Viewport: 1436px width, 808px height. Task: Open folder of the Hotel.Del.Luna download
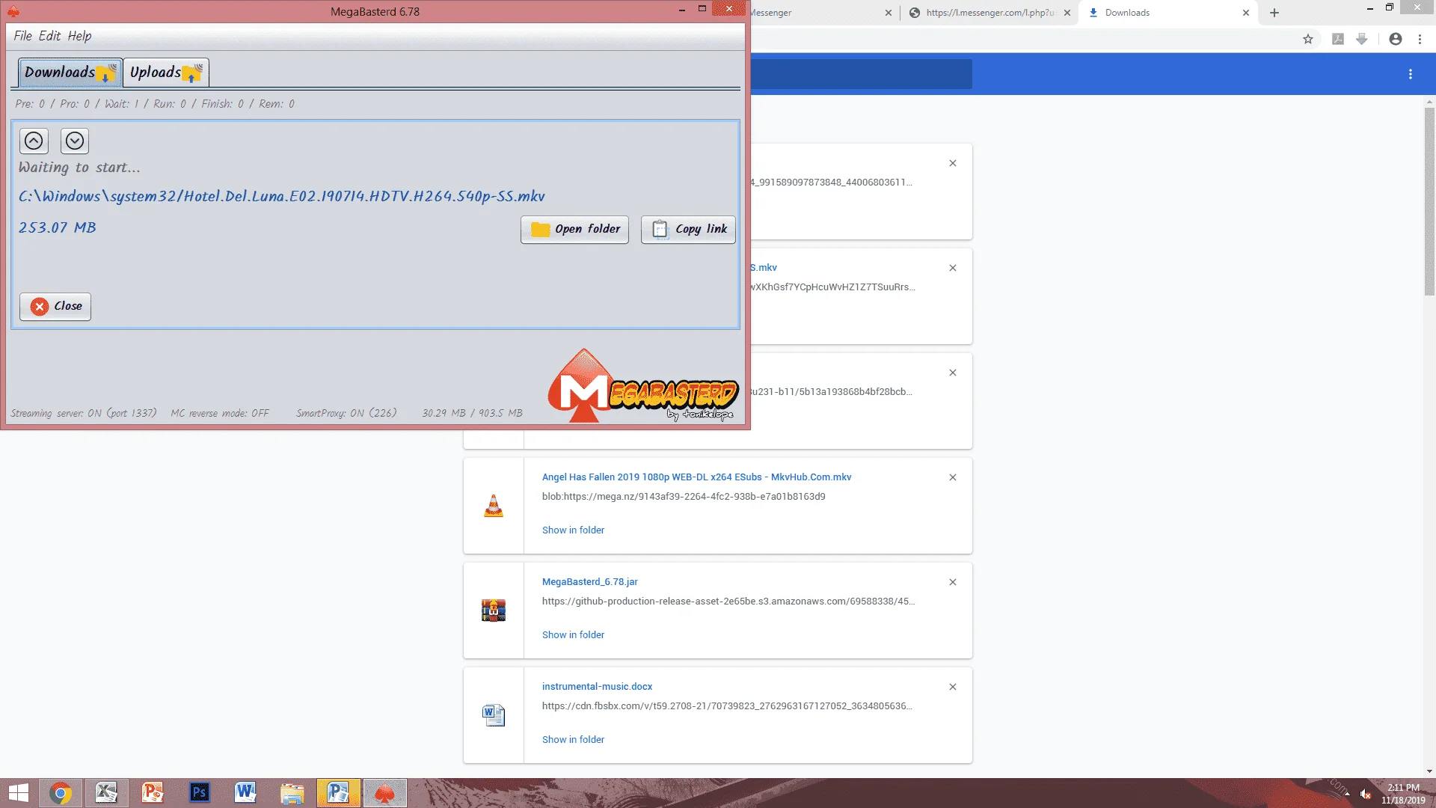pos(574,229)
